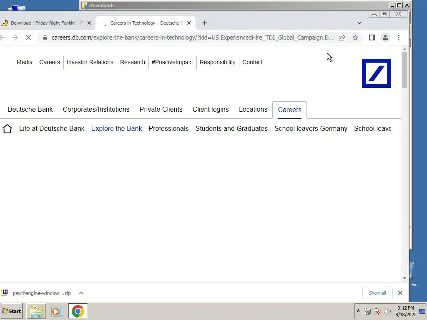427x320 pixels.
Task: Open the browser side panel
Action: coord(372,37)
